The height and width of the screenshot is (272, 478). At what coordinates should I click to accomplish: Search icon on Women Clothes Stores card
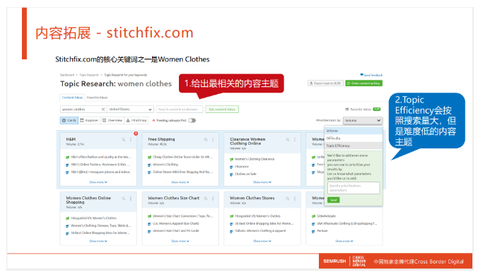pos(288,199)
